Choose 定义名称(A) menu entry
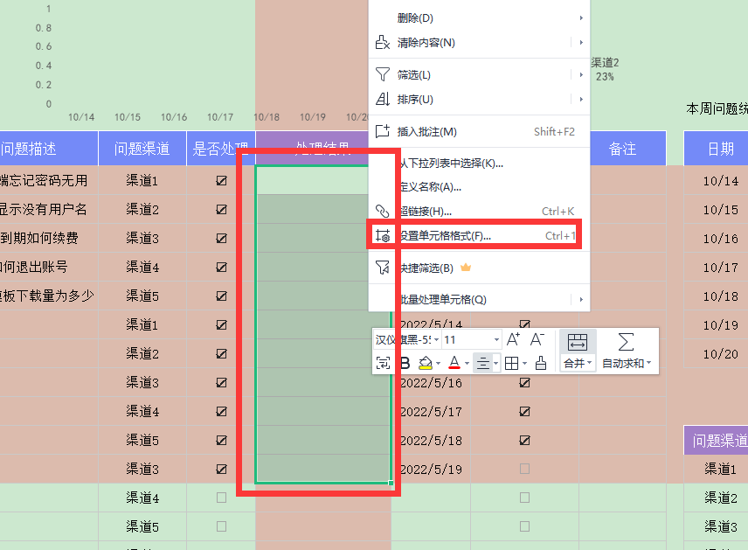The width and height of the screenshot is (748, 550). click(480, 187)
